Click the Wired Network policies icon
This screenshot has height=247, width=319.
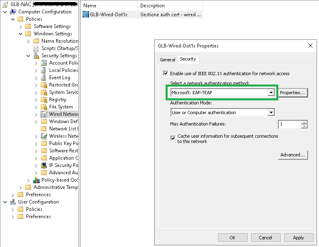(x=44, y=114)
